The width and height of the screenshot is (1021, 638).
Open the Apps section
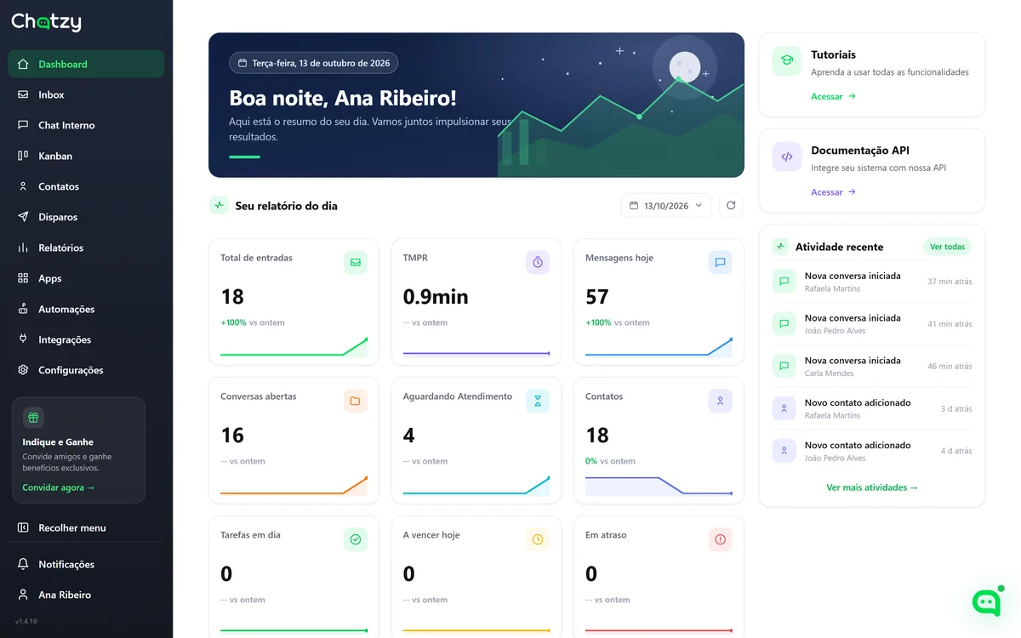click(x=86, y=279)
